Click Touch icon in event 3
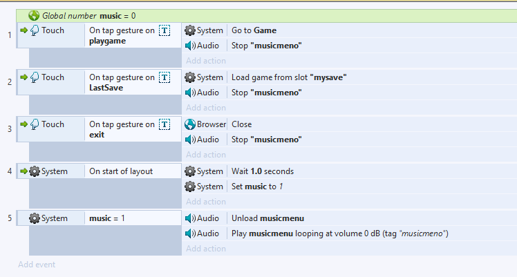Image resolution: width=517 pixels, height=277 pixels. click(x=35, y=125)
